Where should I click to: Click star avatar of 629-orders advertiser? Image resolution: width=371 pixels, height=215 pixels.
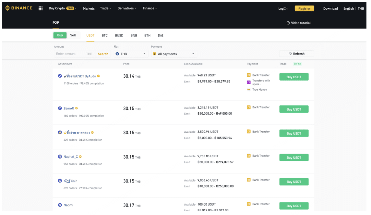click(x=60, y=132)
